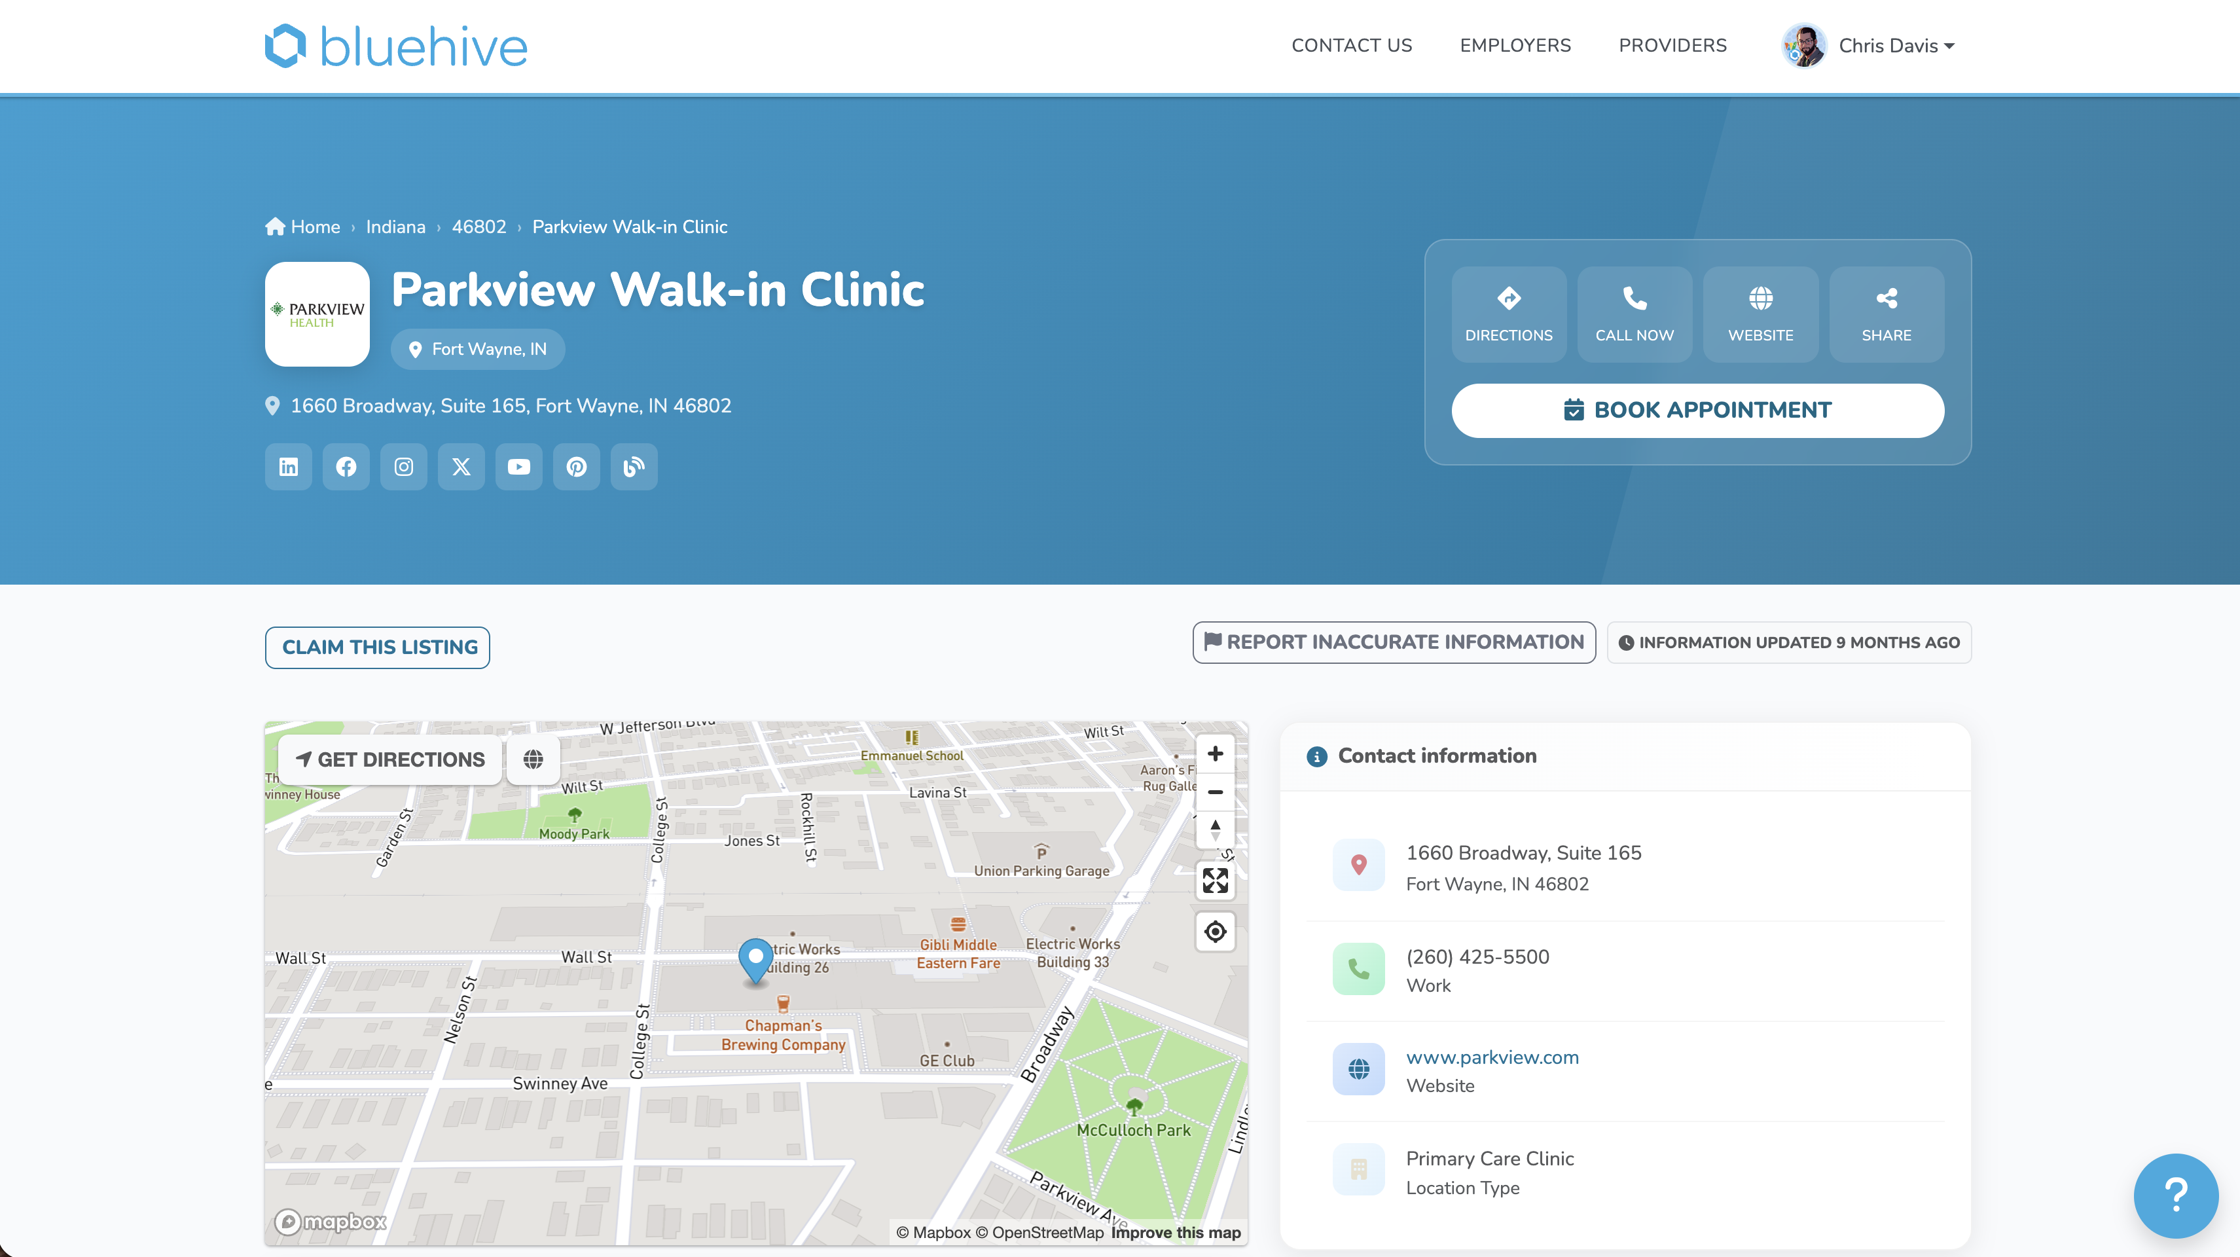Open www.parkview.com website link

pyautogui.click(x=1492, y=1057)
